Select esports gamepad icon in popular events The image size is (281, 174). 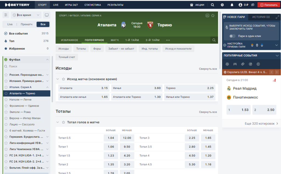coord(235,64)
